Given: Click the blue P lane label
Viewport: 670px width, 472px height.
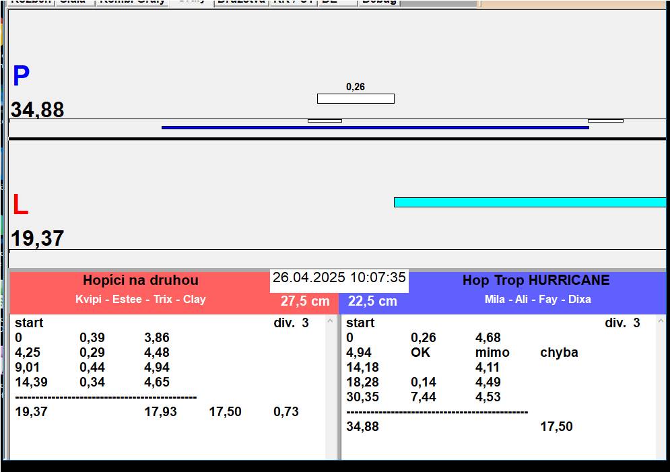Looking at the screenshot, I should pos(21,77).
